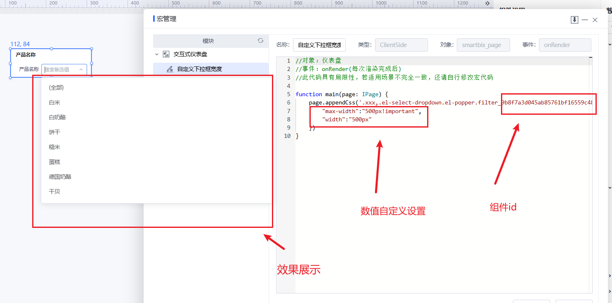
Task: Place cursor on comment line 此代码具有局限性
Action: pos(394,77)
